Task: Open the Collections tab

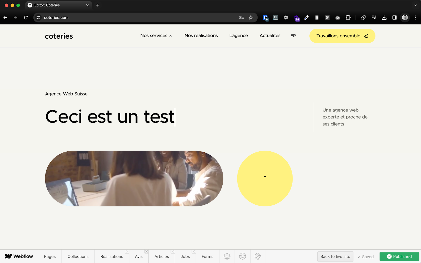Action: coord(78,256)
